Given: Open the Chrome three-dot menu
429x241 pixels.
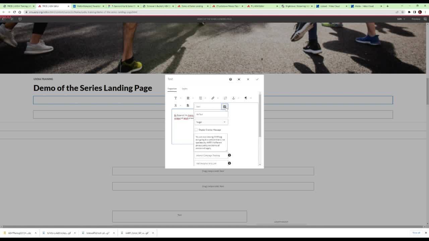Looking at the screenshot, I should 425,12.
